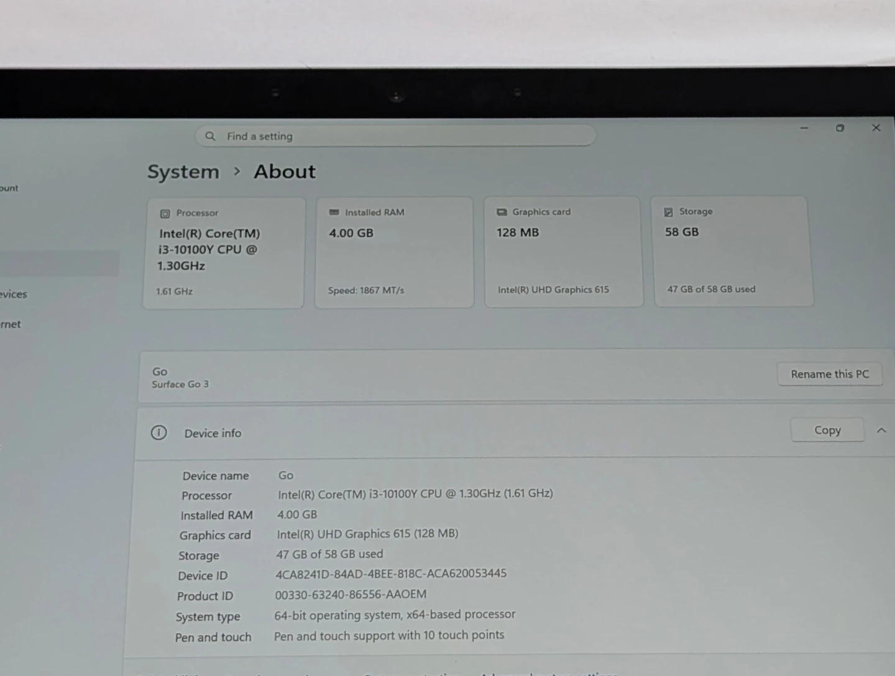Viewport: 895px width, 676px height.
Task: Click the search magnifier icon
Action: 210,136
